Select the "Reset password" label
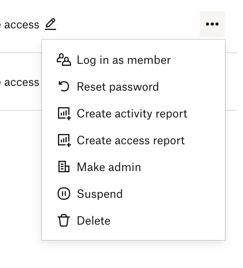 tap(118, 87)
